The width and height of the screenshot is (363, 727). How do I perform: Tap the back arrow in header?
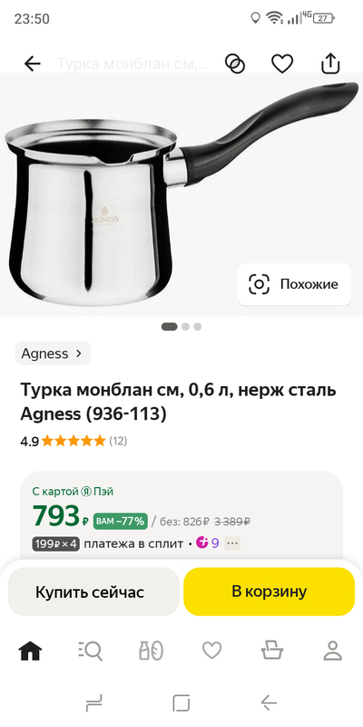[x=33, y=64]
